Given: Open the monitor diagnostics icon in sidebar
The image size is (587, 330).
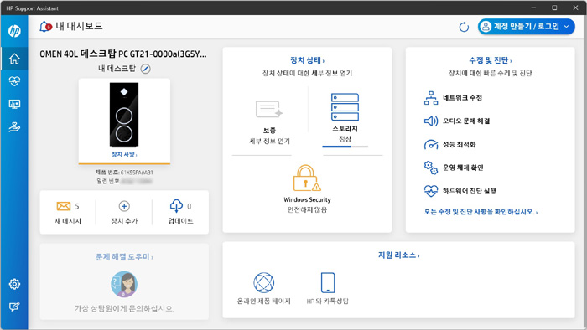Looking at the screenshot, I should click(x=14, y=104).
